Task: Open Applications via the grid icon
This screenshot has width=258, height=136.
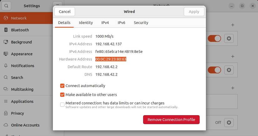Action: (6, 101)
